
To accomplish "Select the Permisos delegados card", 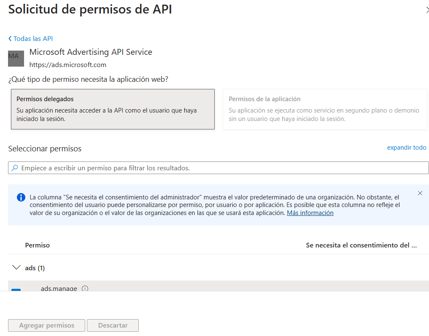I will click(113, 109).
